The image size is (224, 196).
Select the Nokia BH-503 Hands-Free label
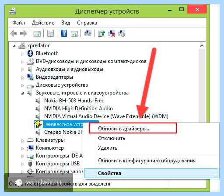coord(74,101)
